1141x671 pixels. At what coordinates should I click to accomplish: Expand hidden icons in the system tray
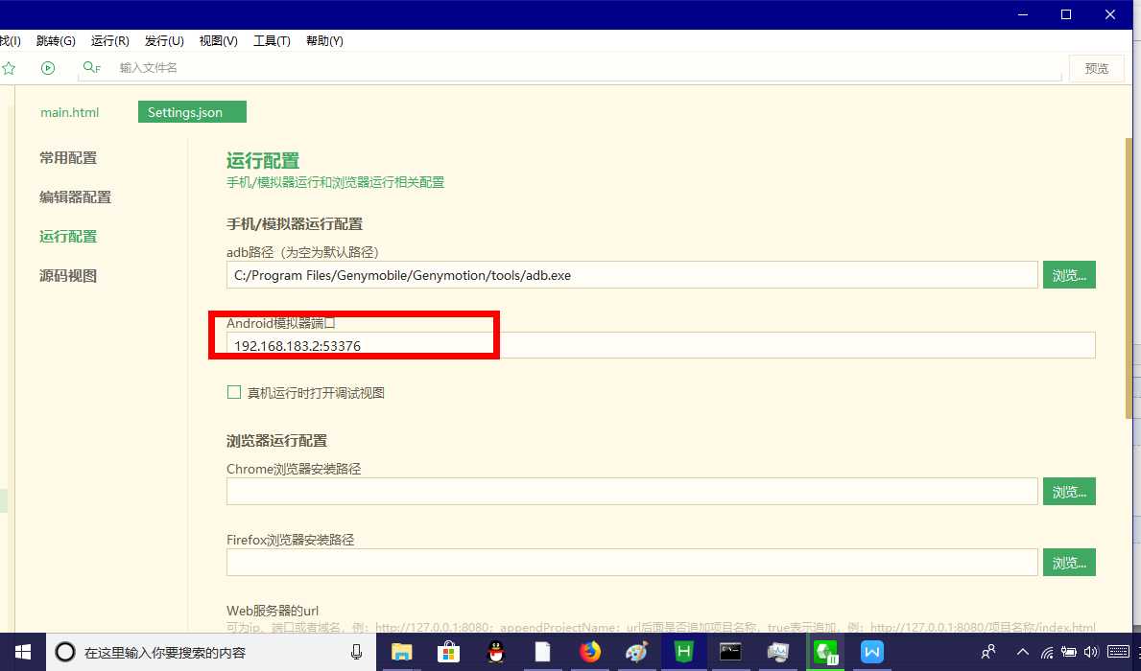(x=1022, y=653)
